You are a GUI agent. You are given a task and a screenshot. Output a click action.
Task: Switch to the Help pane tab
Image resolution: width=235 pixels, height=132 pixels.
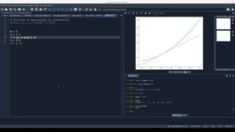[170, 72]
